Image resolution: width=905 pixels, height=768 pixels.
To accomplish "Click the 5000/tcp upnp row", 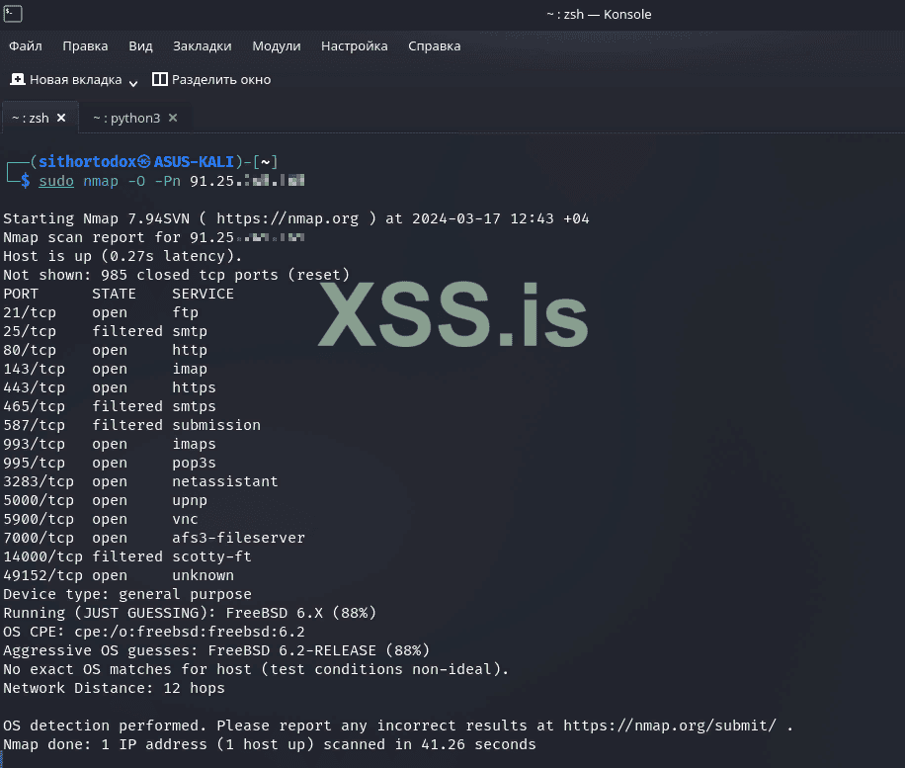I will coord(105,500).
